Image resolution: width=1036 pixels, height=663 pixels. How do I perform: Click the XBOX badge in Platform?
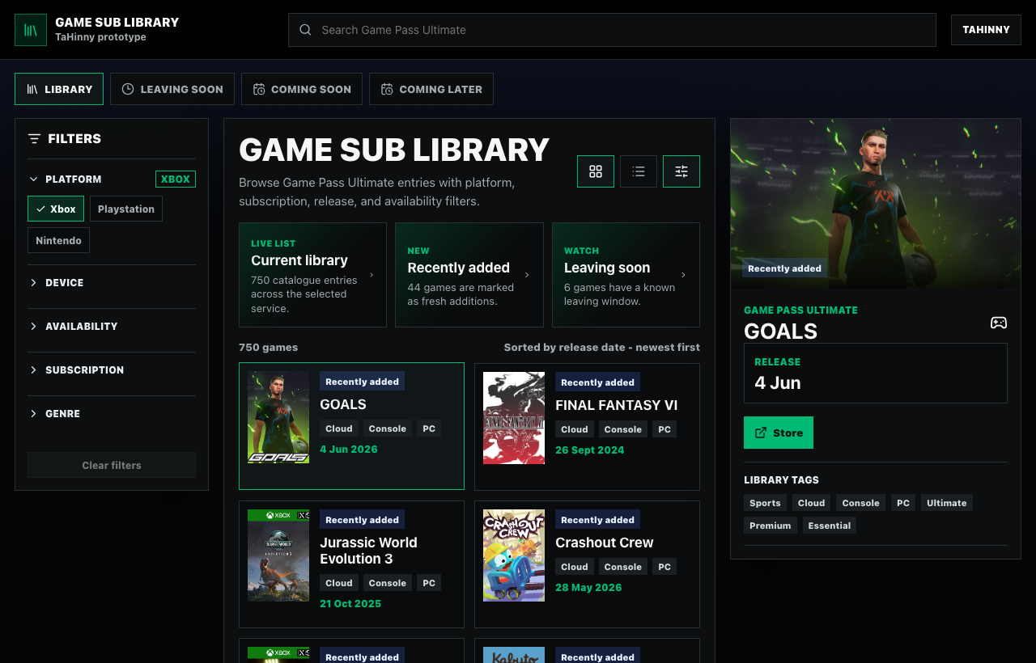(176, 179)
